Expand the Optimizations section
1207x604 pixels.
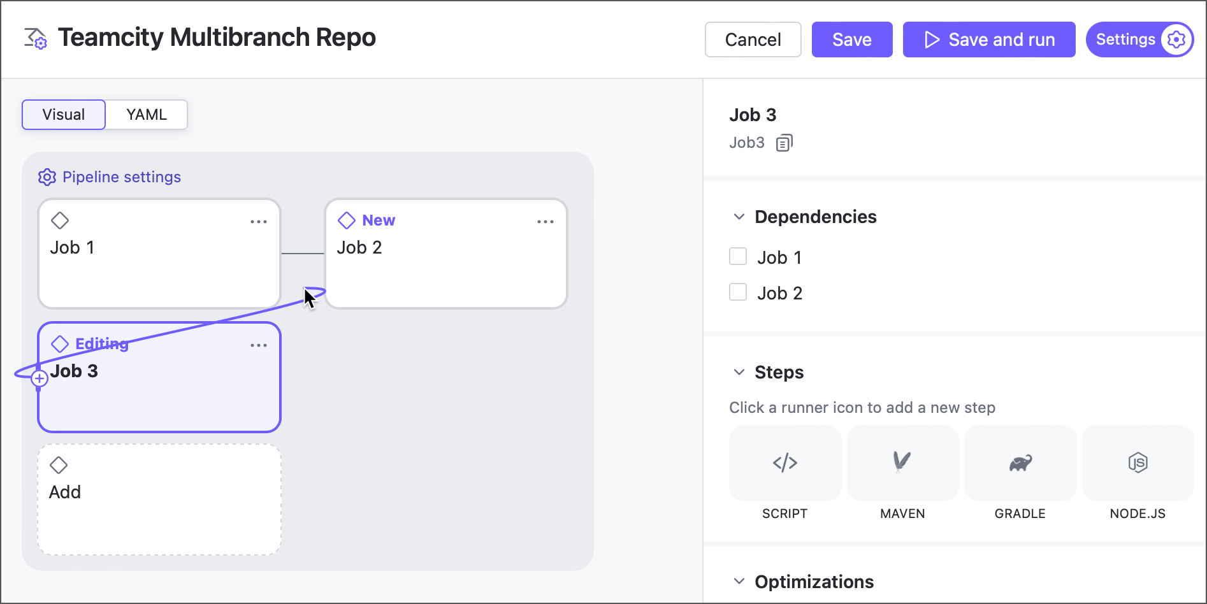(x=739, y=581)
